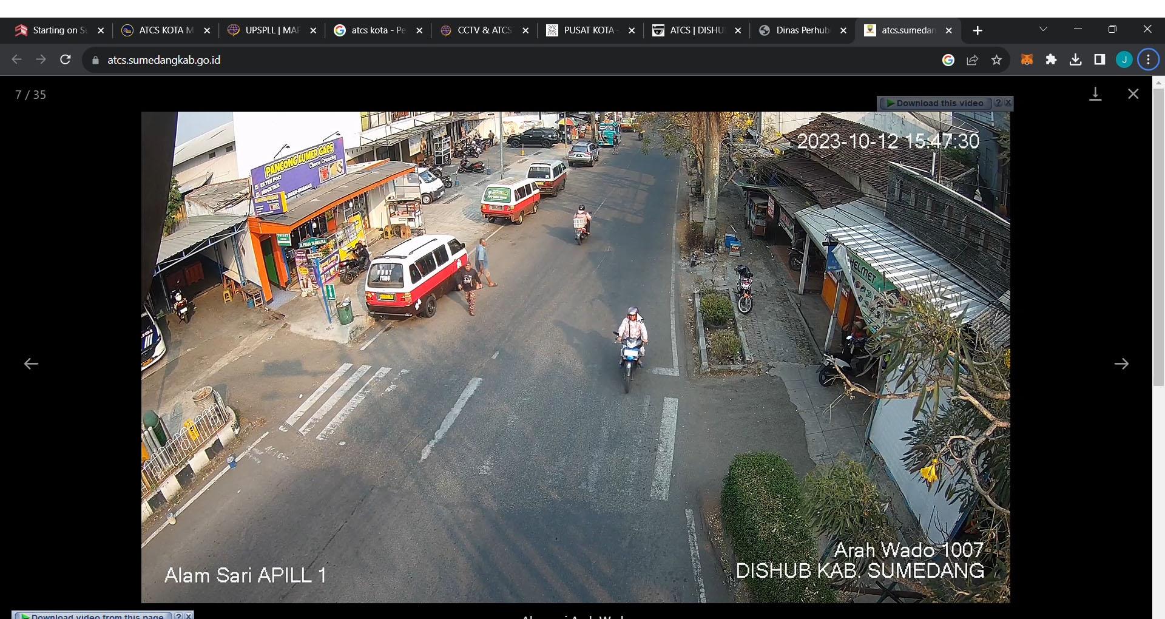This screenshot has height=619, width=1165.
Task: Expand the tab search dropdown
Action: pos(1043,29)
